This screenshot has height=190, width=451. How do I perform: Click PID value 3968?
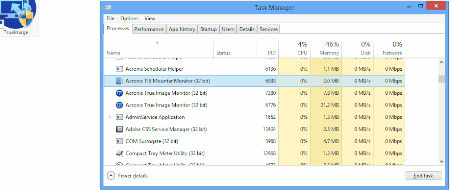pyautogui.click(x=270, y=141)
